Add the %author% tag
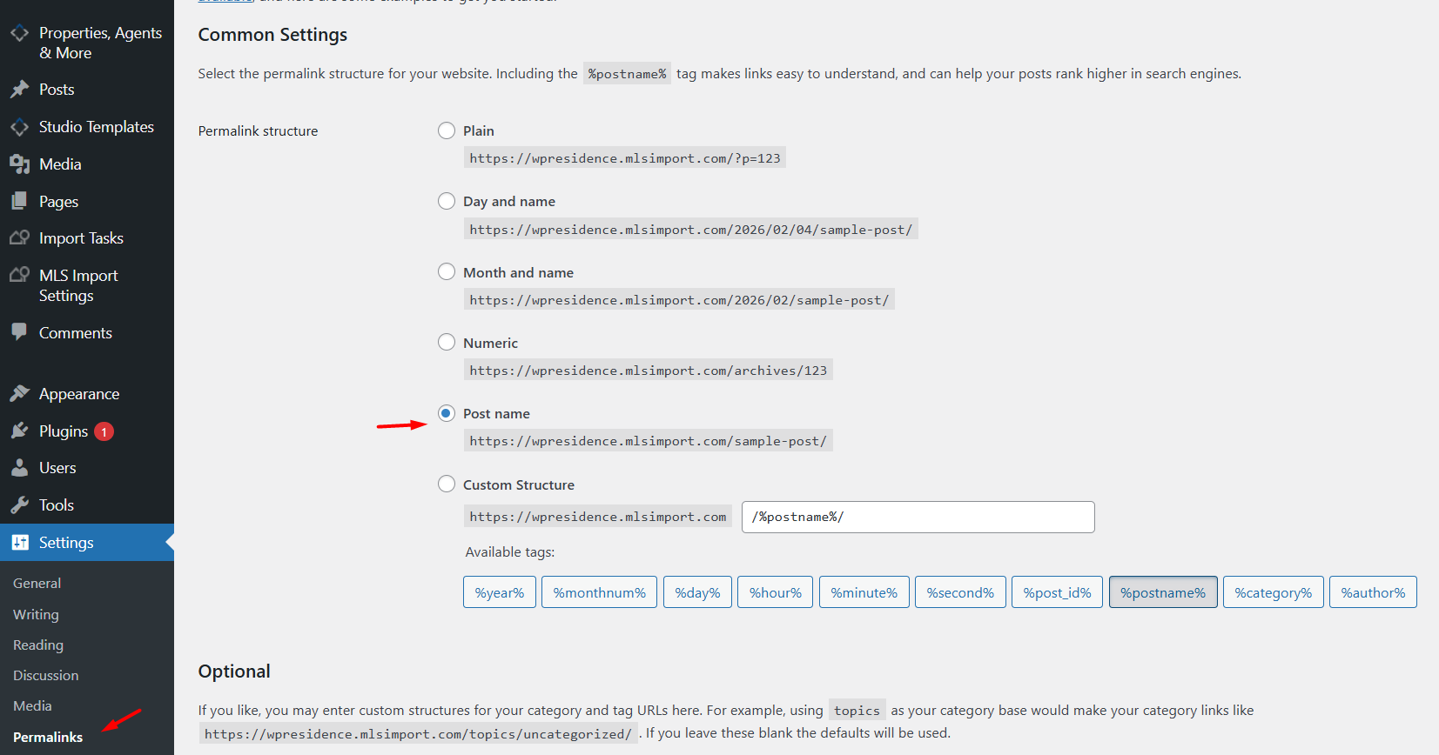1439x755 pixels. [1373, 592]
